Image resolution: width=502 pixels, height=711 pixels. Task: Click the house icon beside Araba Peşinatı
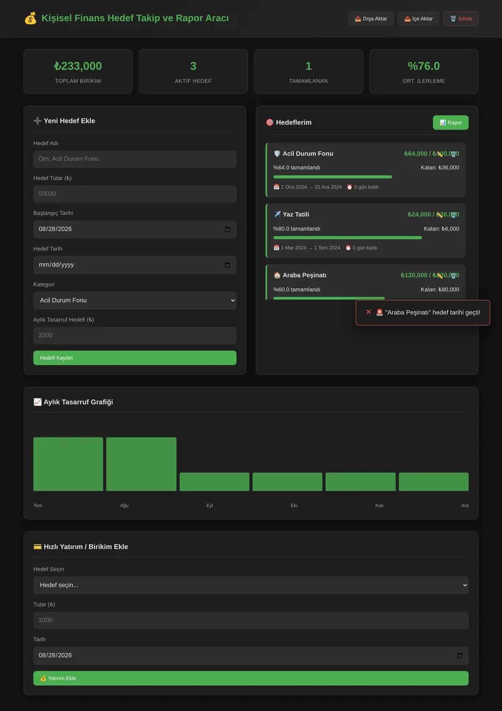coord(277,275)
